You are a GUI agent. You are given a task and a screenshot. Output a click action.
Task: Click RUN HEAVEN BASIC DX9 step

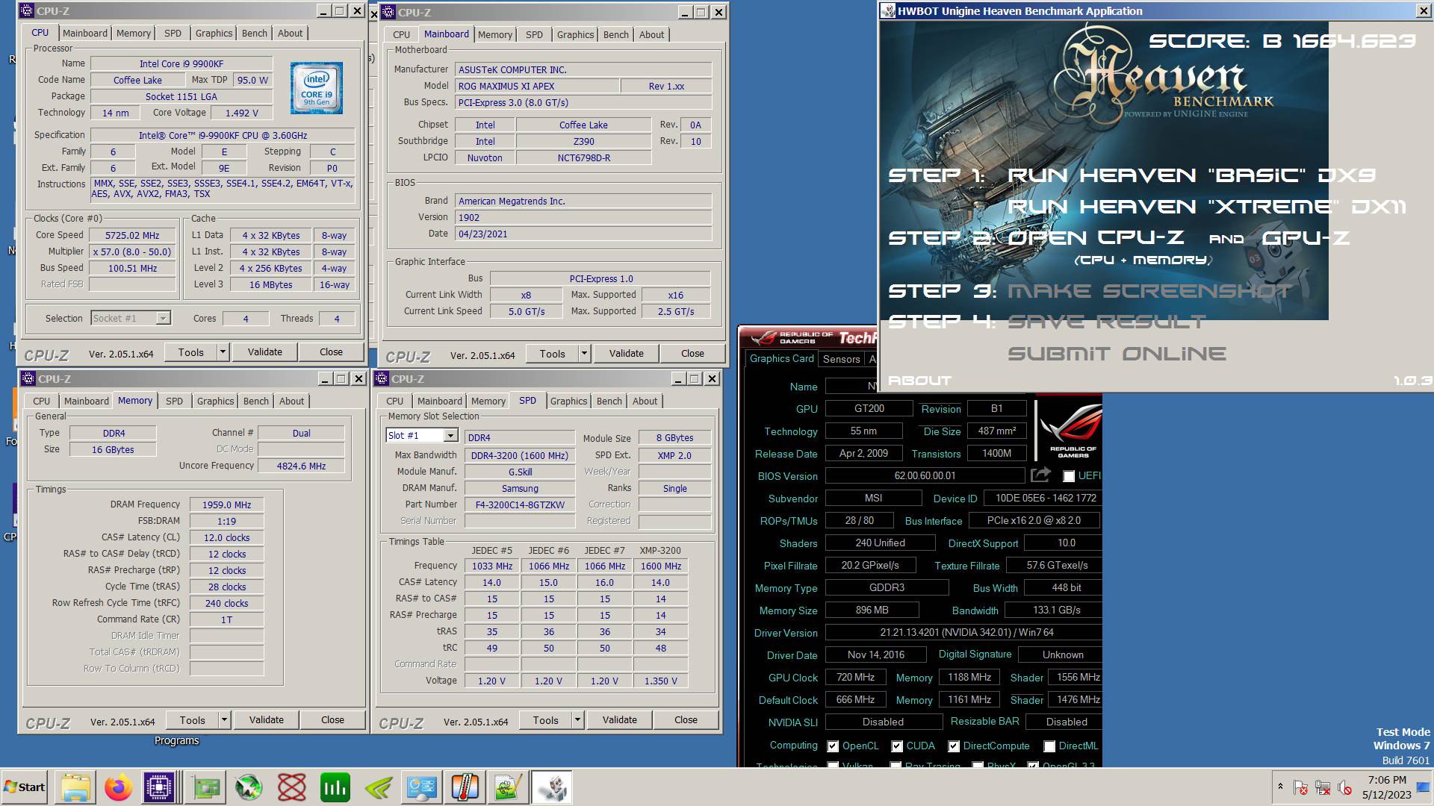1191,175
